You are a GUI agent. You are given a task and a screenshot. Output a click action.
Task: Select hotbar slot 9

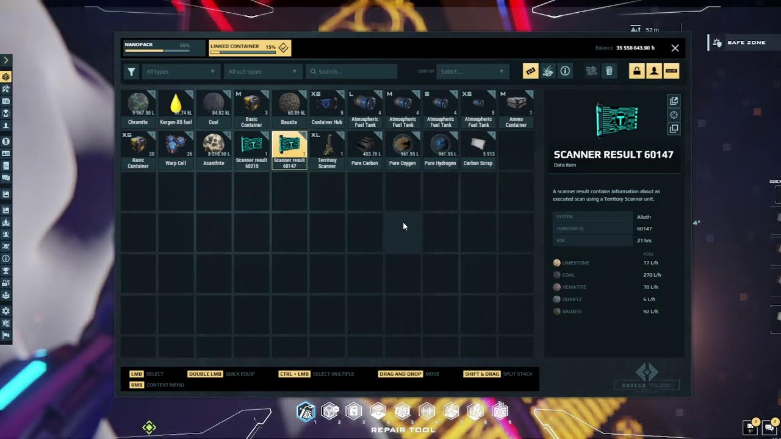tap(500, 412)
